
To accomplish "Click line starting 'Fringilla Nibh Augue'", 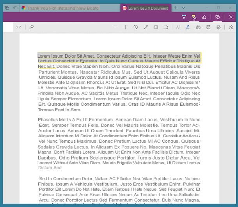I will point(119,93).
